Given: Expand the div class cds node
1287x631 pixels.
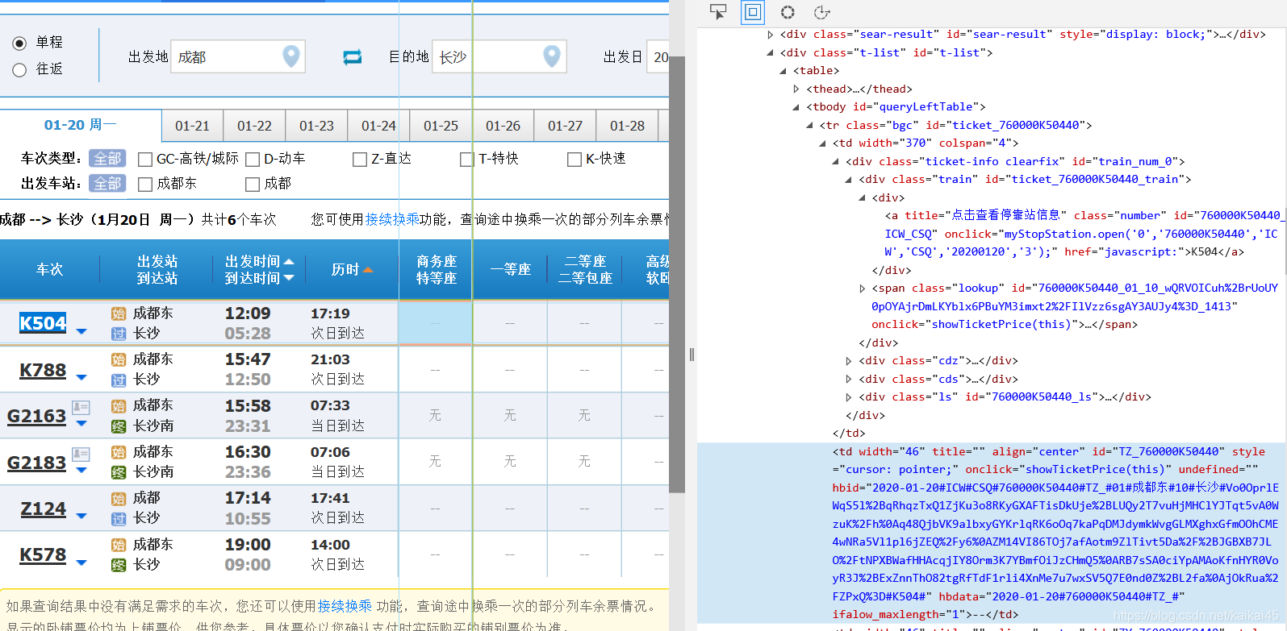Looking at the screenshot, I should (x=849, y=379).
